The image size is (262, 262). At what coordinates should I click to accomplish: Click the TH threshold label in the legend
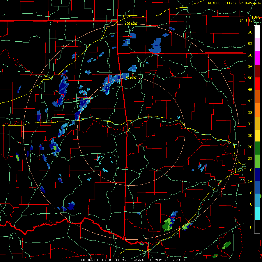pos(250,227)
